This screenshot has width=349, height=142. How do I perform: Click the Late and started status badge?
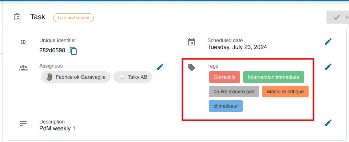[x=74, y=18]
